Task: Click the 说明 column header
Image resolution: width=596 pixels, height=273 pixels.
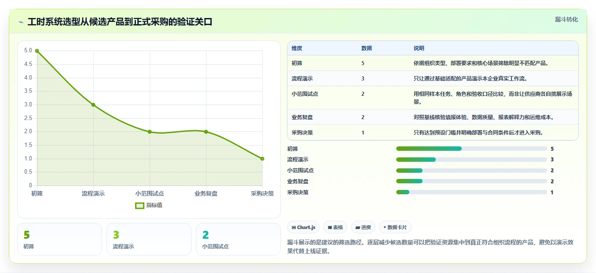Action: coord(419,48)
